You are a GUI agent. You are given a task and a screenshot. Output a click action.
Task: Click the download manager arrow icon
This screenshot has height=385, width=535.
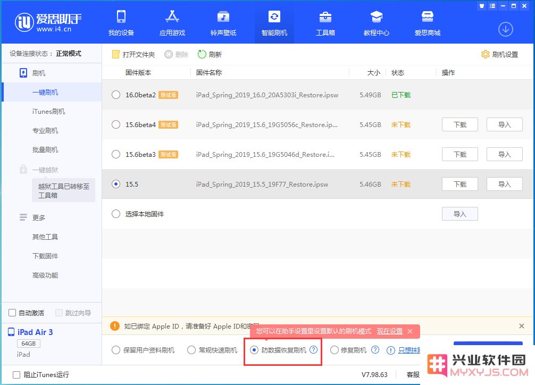tap(506, 29)
